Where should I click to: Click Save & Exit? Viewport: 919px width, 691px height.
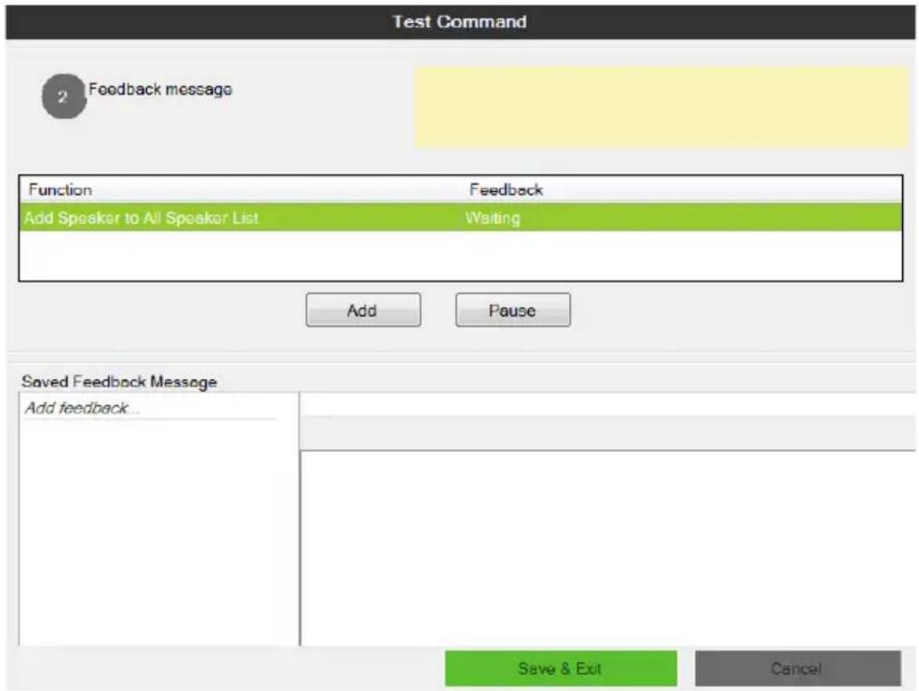pyautogui.click(x=561, y=668)
